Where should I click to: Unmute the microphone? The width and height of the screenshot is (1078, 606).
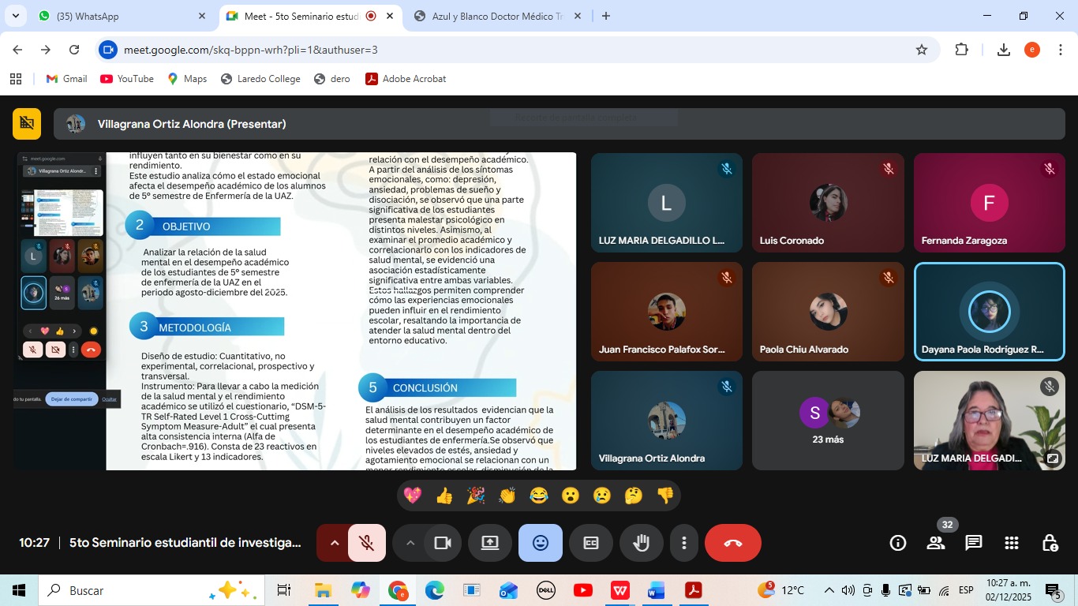[x=367, y=543]
